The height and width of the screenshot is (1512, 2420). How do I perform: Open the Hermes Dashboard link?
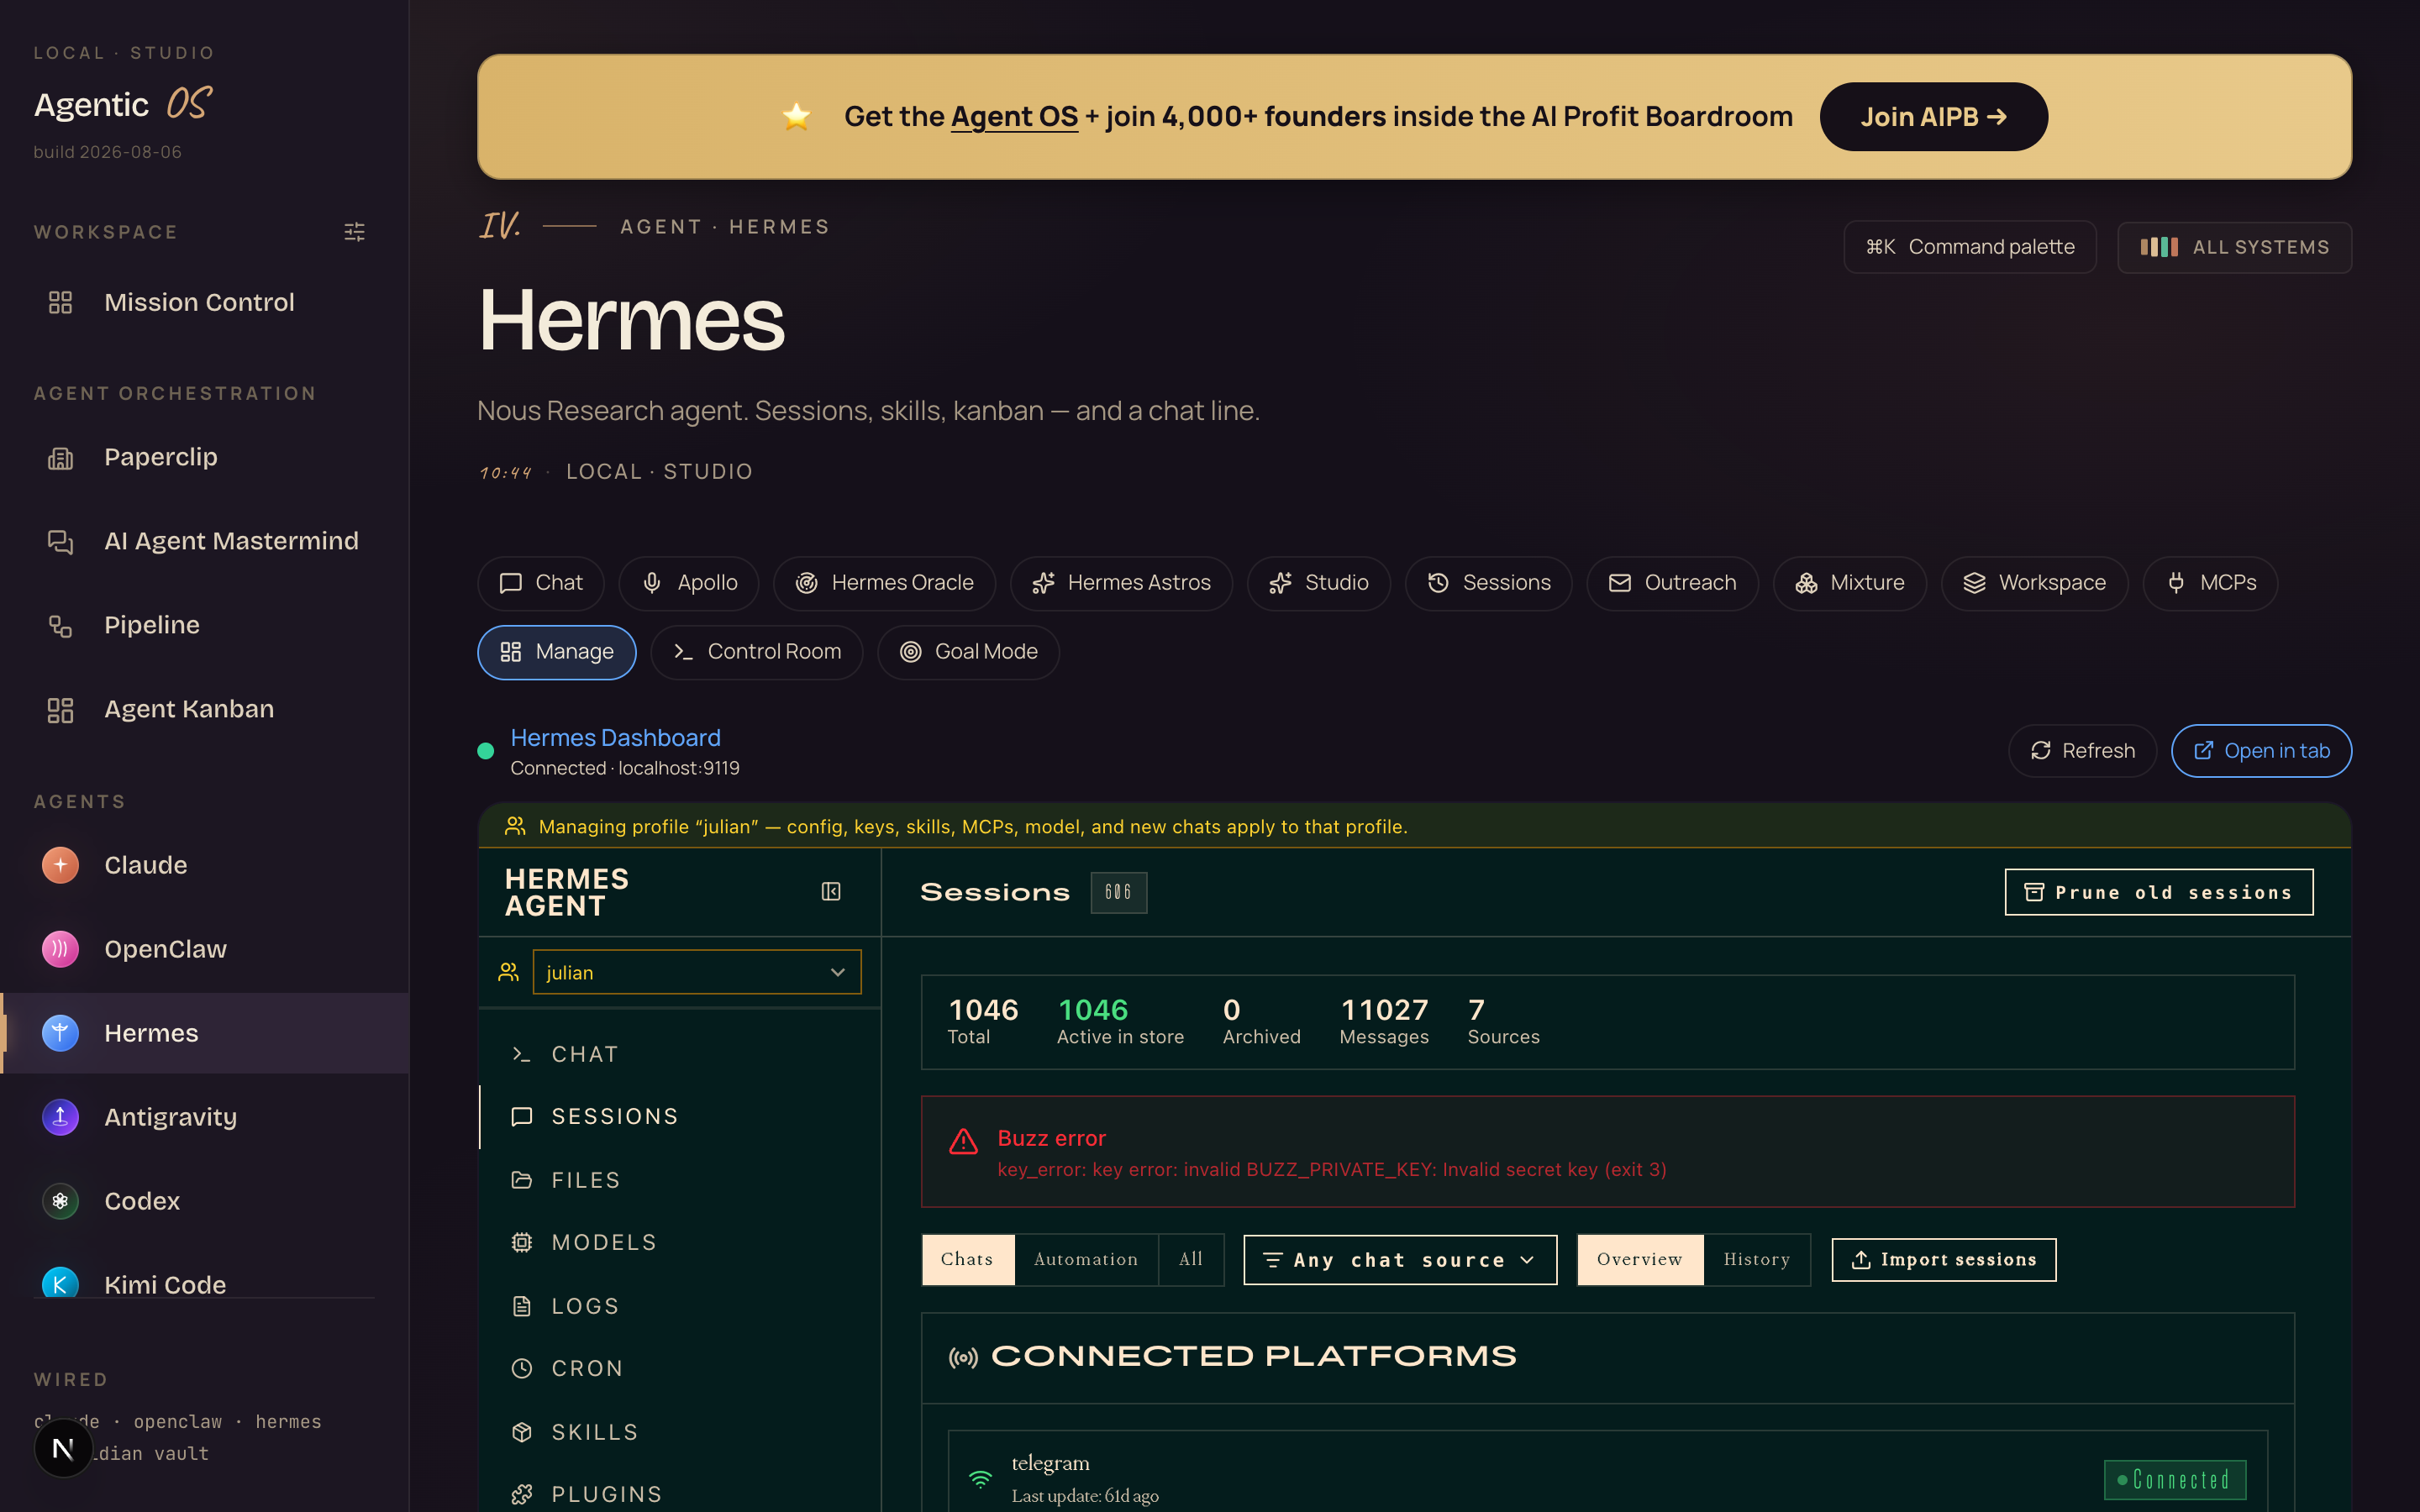615,738
